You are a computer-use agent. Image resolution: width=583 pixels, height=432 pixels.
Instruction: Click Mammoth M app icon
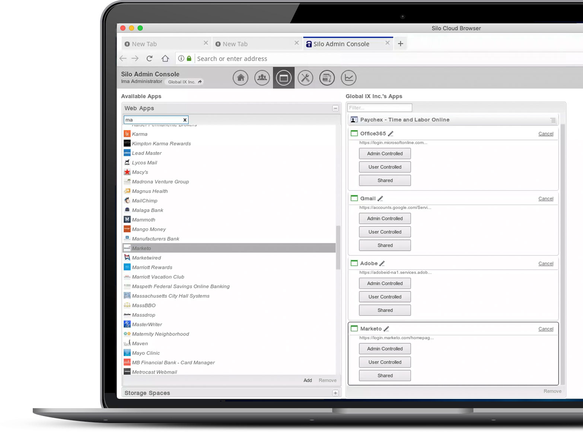127,219
